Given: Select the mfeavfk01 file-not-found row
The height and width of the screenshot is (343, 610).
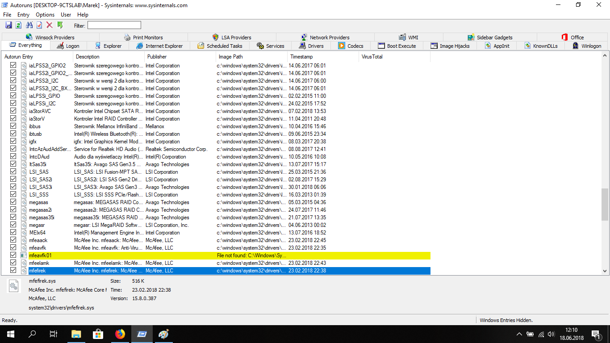Looking at the screenshot, I should coord(229,255).
